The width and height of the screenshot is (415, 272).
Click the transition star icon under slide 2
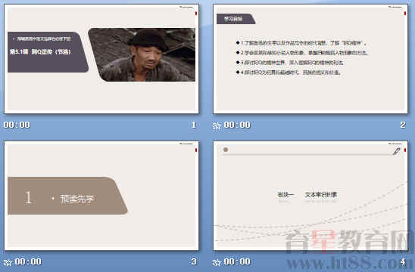click(x=217, y=125)
